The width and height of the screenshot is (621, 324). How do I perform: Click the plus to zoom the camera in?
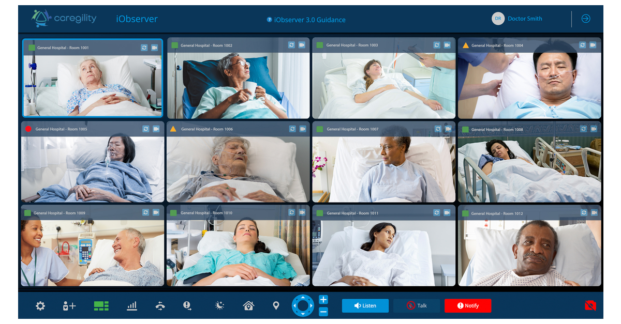point(323,299)
